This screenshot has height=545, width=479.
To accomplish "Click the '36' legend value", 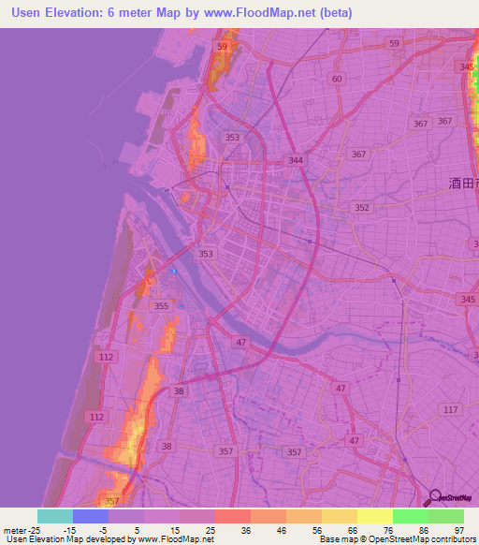I will coord(246,531).
